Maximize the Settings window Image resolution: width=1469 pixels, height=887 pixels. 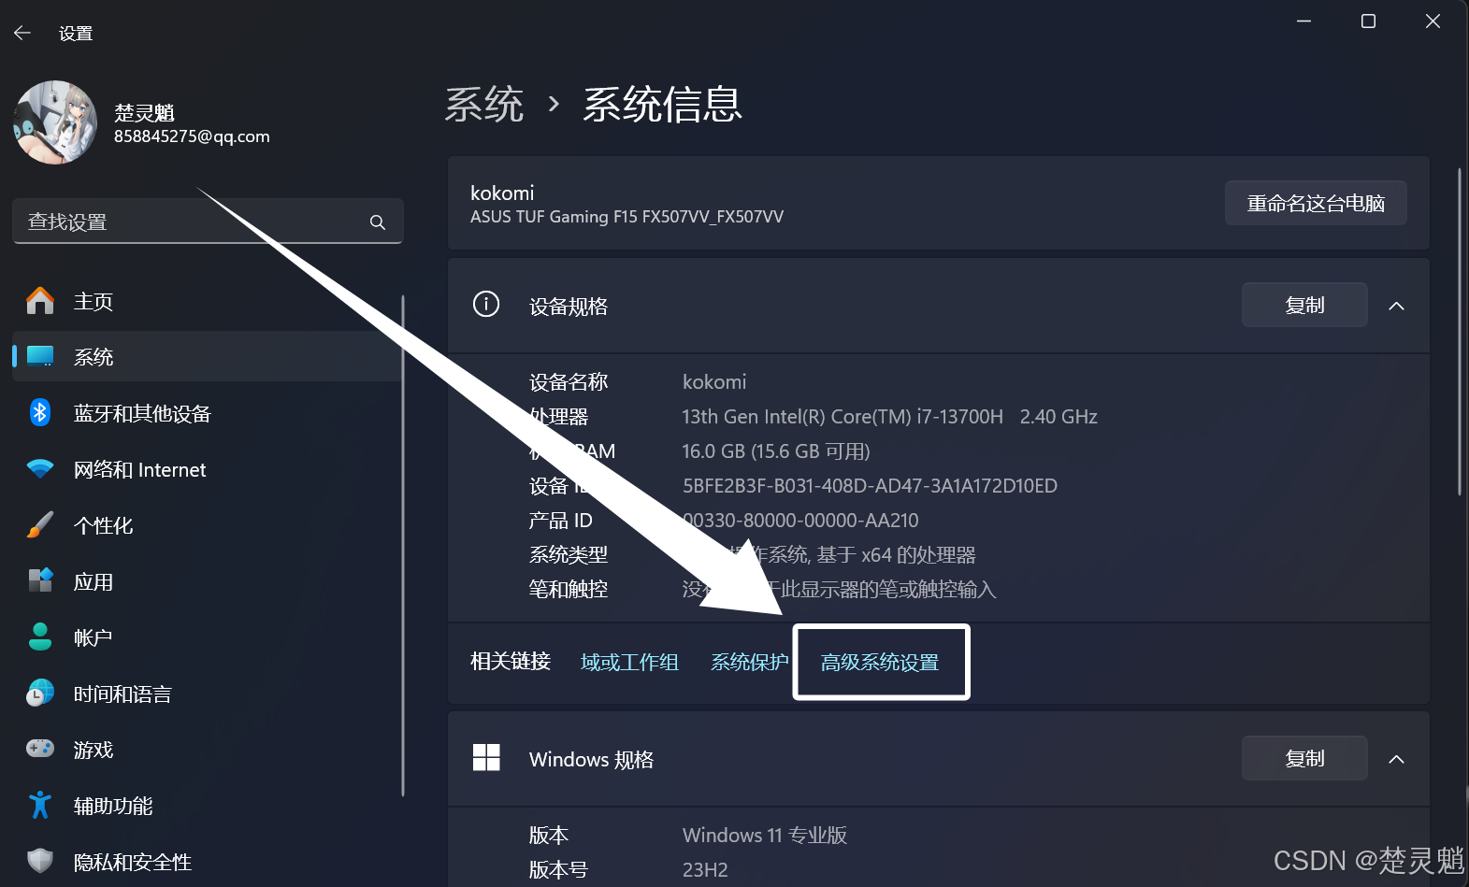(x=1368, y=21)
